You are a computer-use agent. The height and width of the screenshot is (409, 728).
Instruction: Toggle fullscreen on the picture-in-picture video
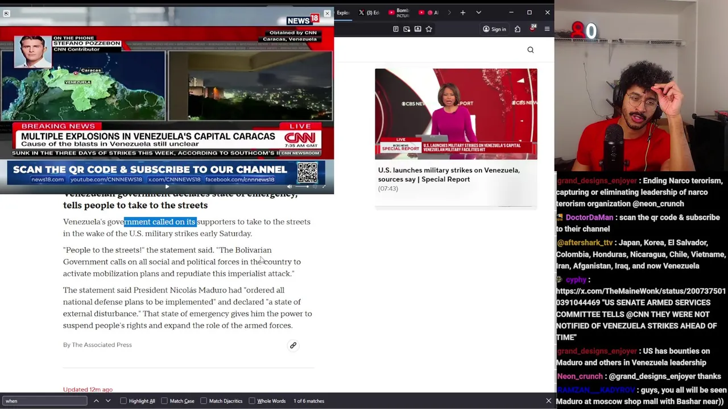pyautogui.click(x=324, y=186)
